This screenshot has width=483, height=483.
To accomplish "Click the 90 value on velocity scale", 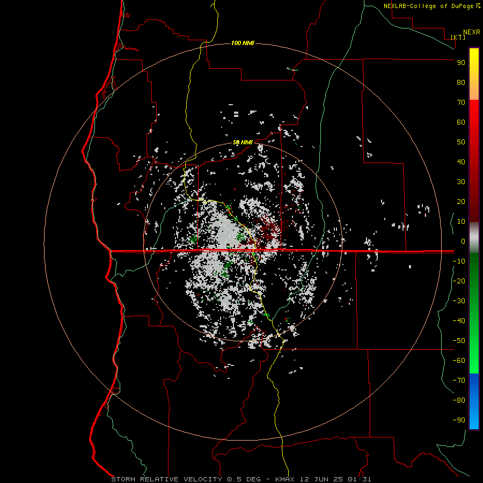I will 461,63.
